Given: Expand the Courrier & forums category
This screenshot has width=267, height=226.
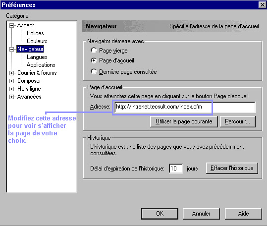Looking at the screenshot, I should (11, 73).
